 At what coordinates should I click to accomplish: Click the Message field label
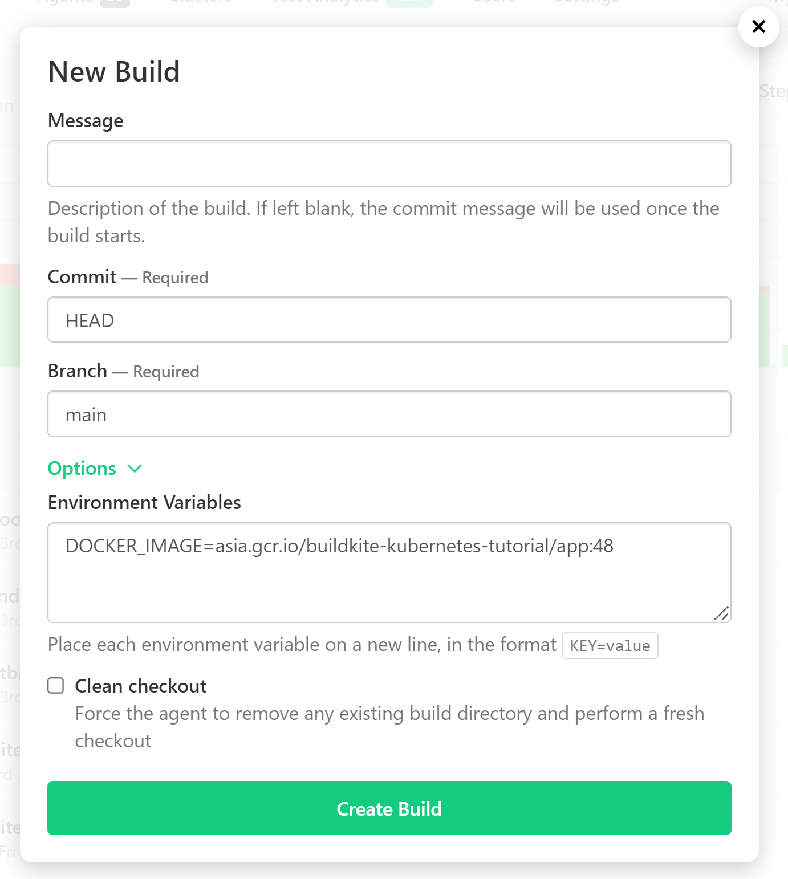coord(86,121)
